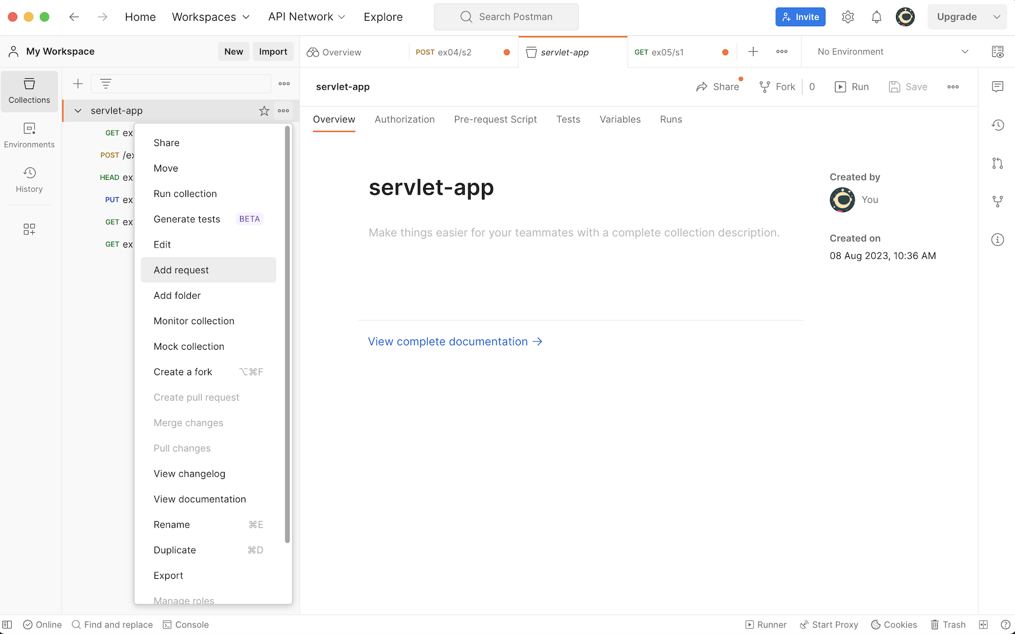Open the forks icon in the right sidebar
This screenshot has height=634, width=1015.
click(998, 202)
